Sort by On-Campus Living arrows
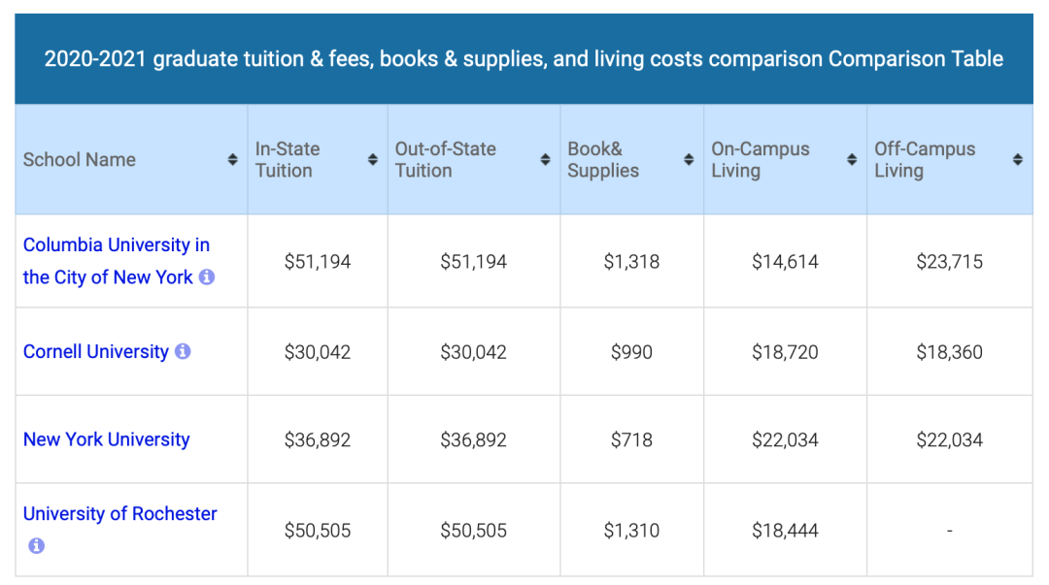The width and height of the screenshot is (1049, 585). [x=852, y=159]
